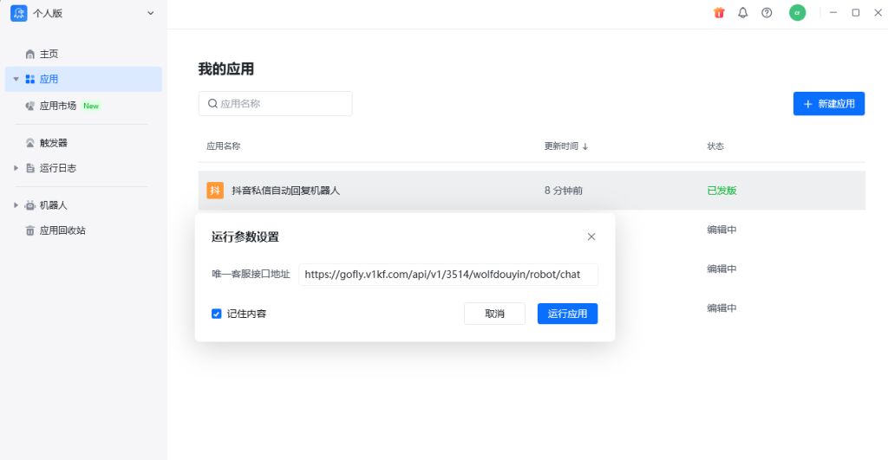Open the help question-mark icon
888x460 pixels.
[x=767, y=12]
